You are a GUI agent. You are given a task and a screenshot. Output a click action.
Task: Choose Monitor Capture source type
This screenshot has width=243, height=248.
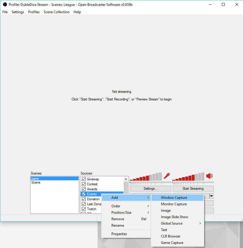[x=177, y=204]
